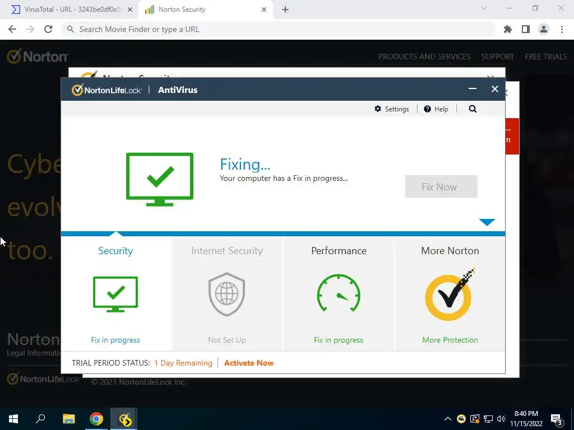Image resolution: width=574 pixels, height=430 pixels.
Task: Select the Internet Security tab heading
Action: (x=227, y=251)
